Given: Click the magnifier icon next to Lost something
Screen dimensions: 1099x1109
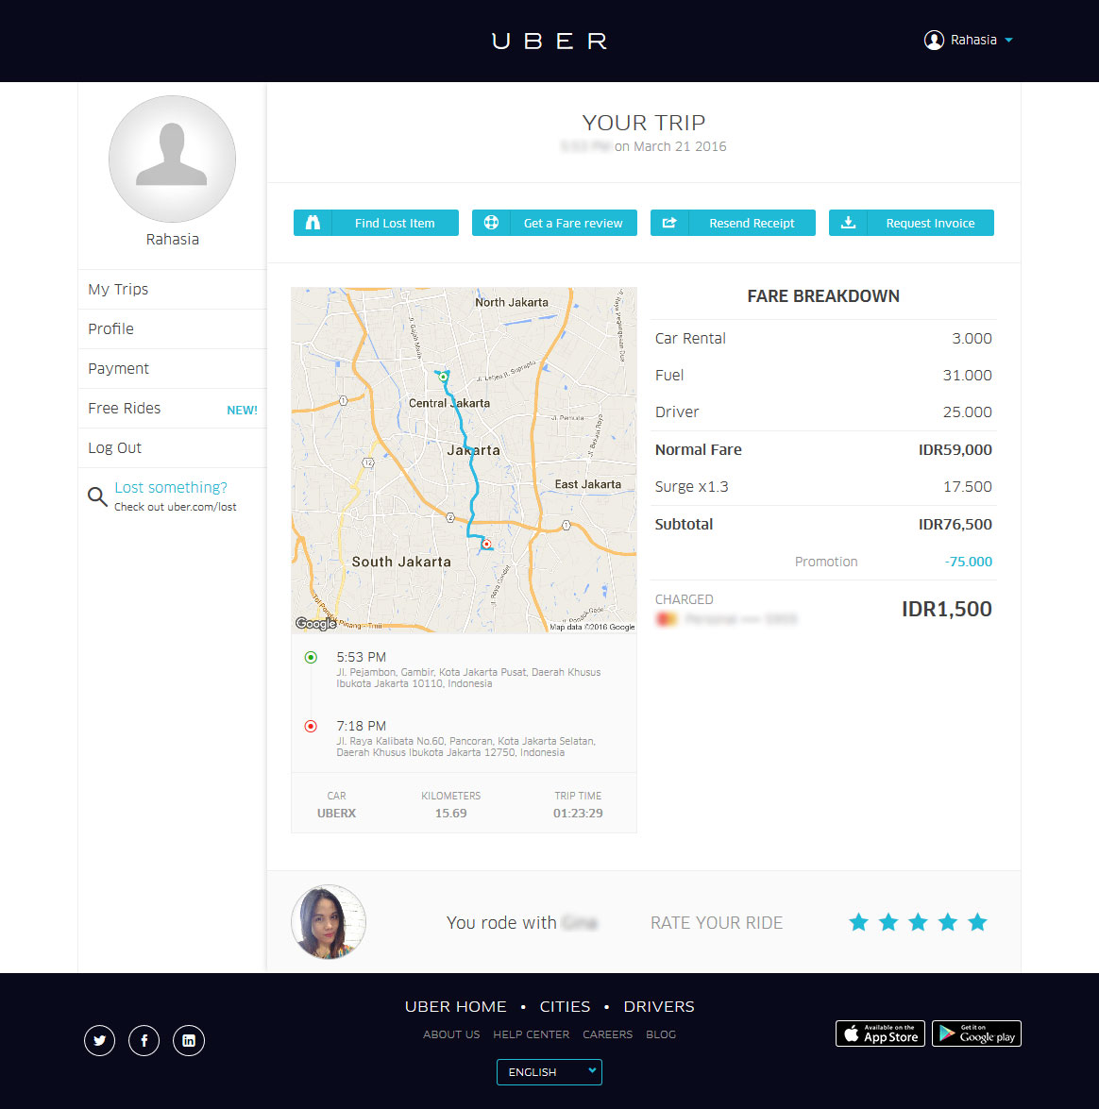Looking at the screenshot, I should click(x=97, y=496).
